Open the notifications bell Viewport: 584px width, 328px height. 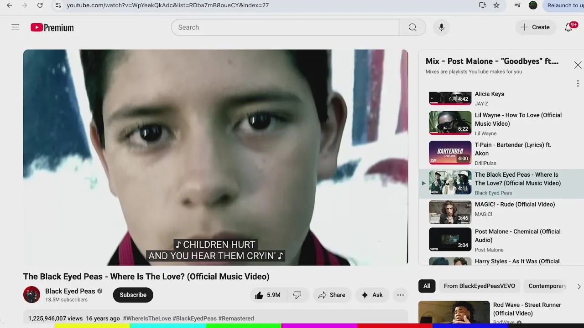[568, 27]
